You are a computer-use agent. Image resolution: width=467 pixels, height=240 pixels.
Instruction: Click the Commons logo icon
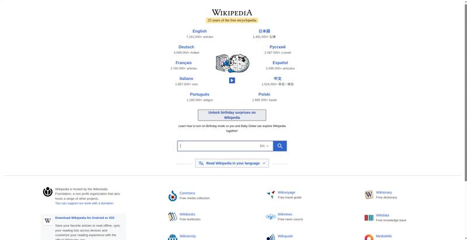coord(172,196)
